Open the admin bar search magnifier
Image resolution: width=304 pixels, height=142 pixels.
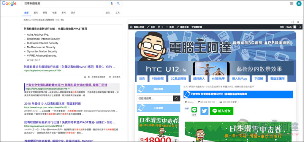300,27
